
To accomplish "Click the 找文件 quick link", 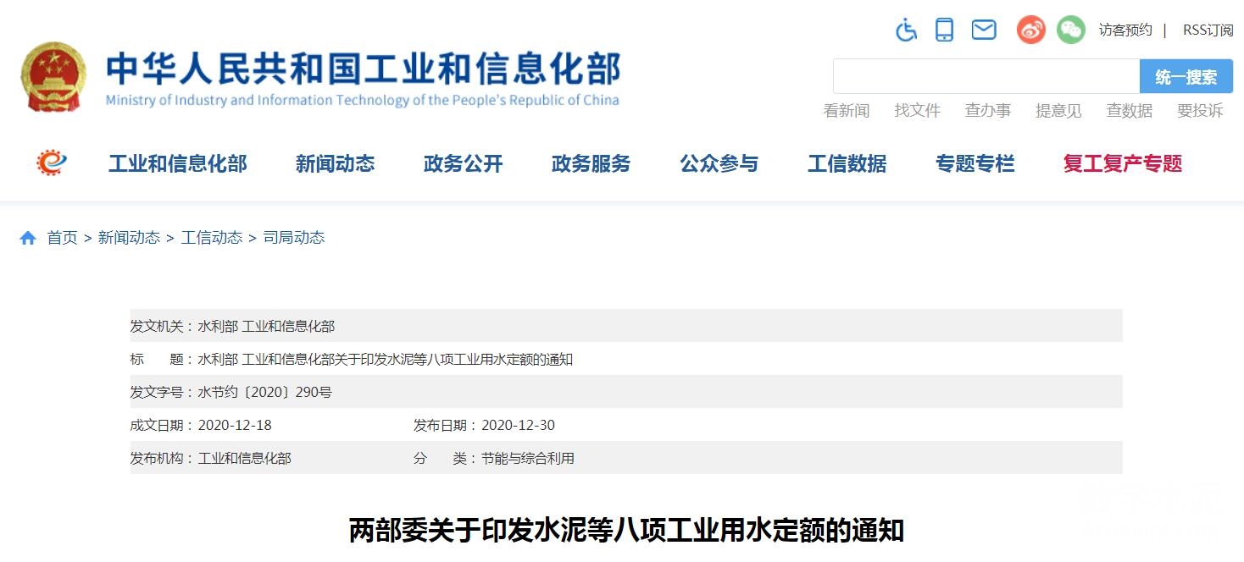I will click(x=917, y=111).
